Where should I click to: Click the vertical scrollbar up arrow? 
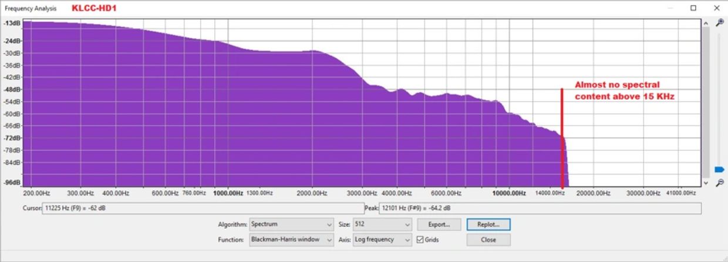click(x=706, y=22)
